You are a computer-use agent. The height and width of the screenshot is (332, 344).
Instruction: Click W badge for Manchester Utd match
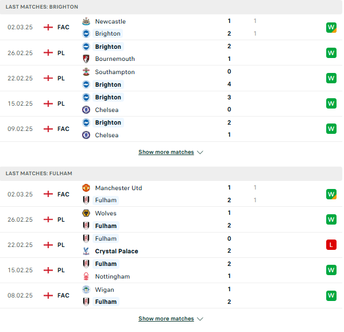pyautogui.click(x=331, y=194)
